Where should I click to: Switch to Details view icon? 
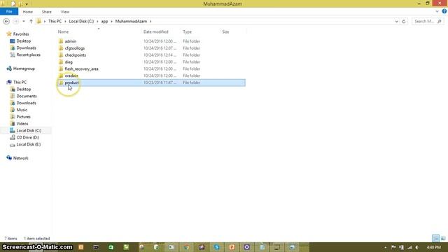[x=435, y=238]
